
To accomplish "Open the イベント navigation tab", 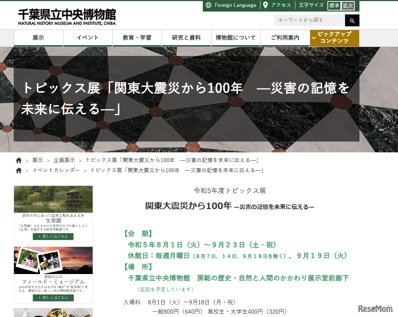I will click(88, 38).
